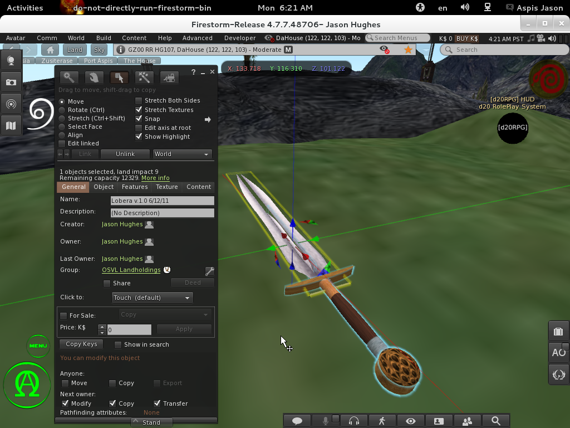
Task: Select the Align radio option
Action: (x=62, y=135)
